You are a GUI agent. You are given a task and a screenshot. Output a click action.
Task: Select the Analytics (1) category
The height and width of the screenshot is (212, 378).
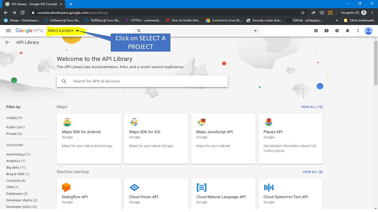16,161
